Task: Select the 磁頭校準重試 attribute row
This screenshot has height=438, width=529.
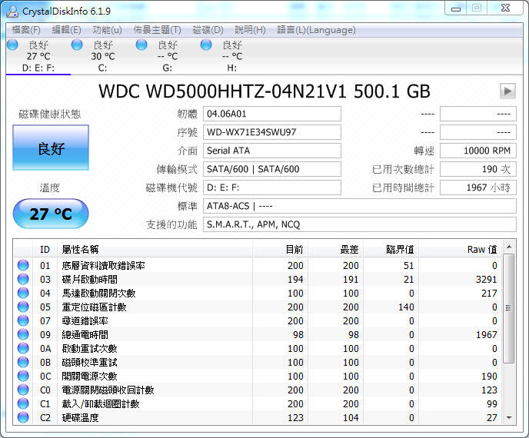Action: tap(258, 362)
